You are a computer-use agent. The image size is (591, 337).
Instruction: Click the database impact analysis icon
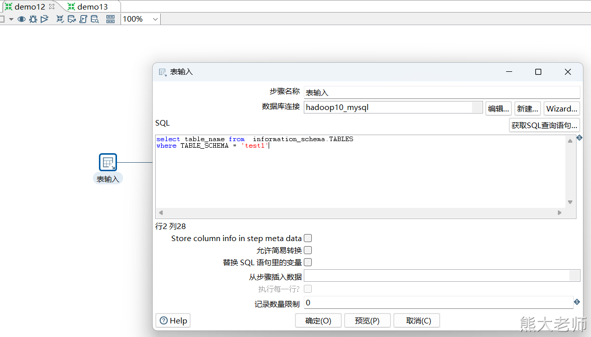click(x=72, y=19)
